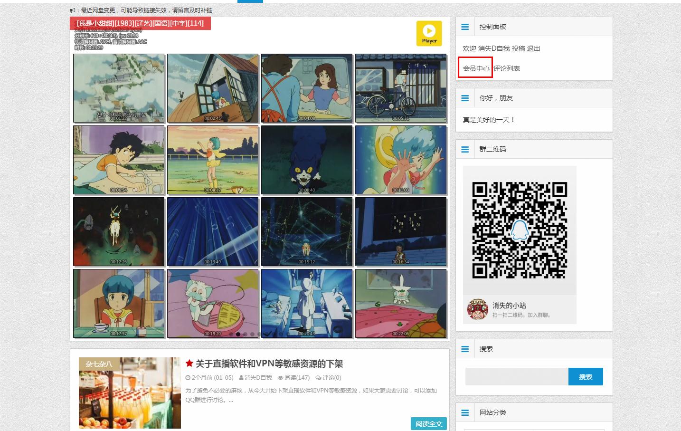Click video frame thumbnail at 00:11:03
The height and width of the screenshot is (431, 681).
(x=401, y=160)
